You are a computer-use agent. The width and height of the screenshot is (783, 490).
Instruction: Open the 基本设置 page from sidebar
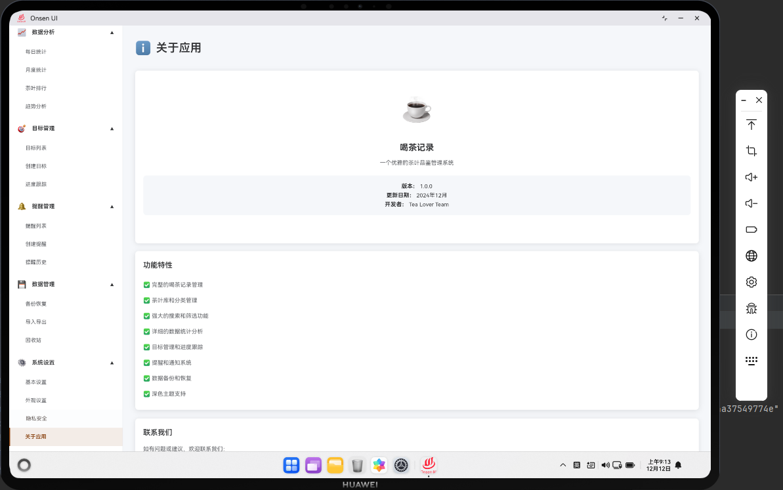click(x=35, y=382)
